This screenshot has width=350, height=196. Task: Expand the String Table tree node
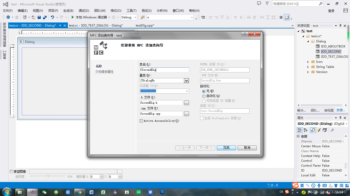point(308,67)
